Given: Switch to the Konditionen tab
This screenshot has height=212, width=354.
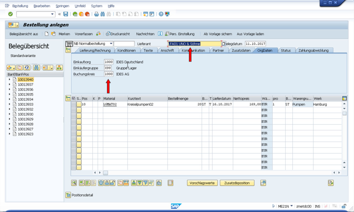Looking at the screenshot, I should [127, 50].
